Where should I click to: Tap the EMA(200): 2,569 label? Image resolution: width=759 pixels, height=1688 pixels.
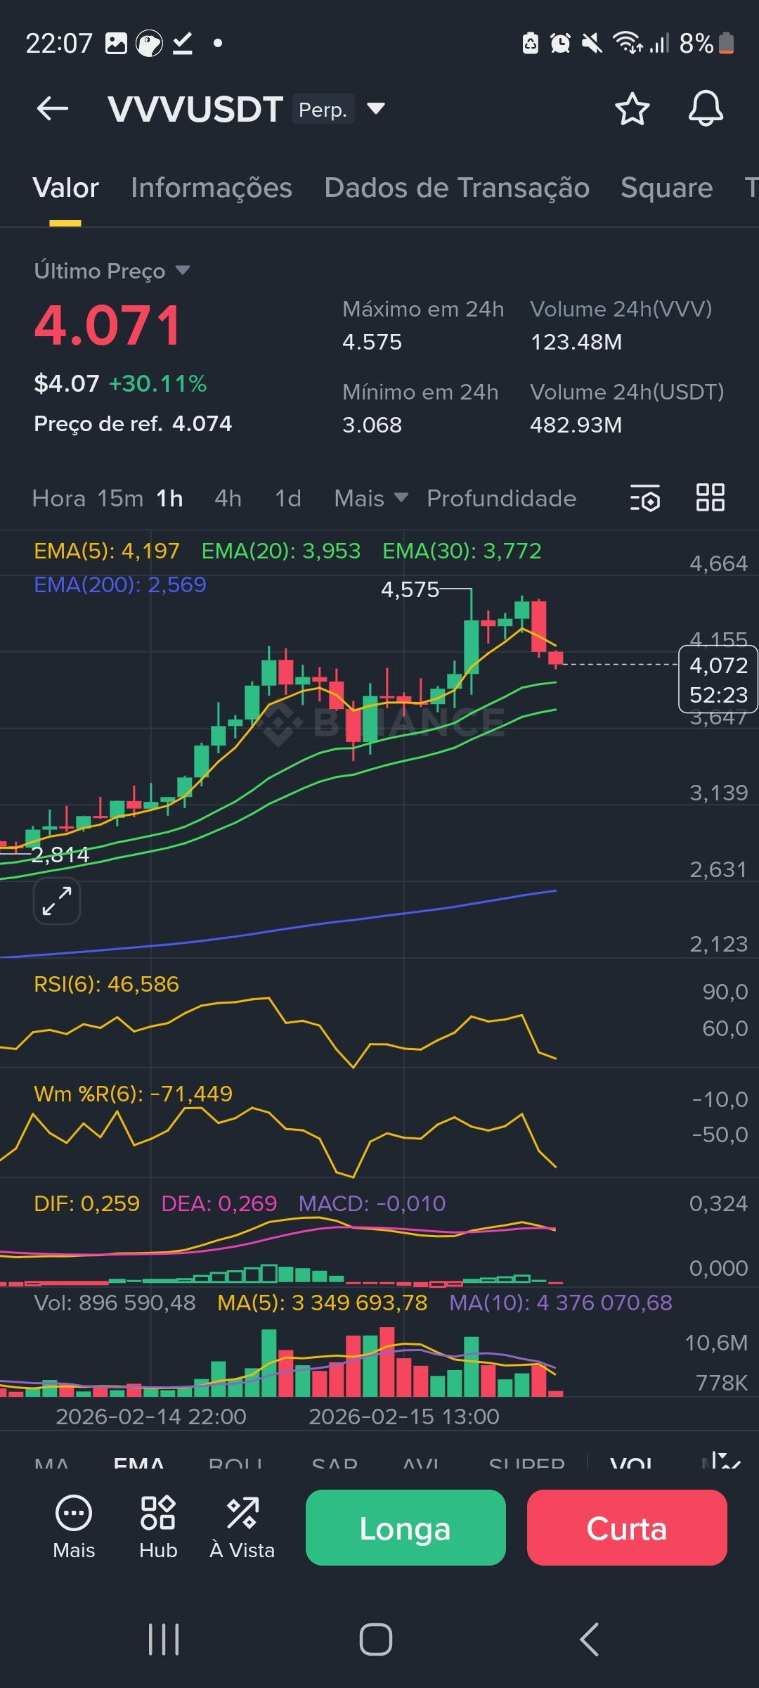[x=120, y=584]
